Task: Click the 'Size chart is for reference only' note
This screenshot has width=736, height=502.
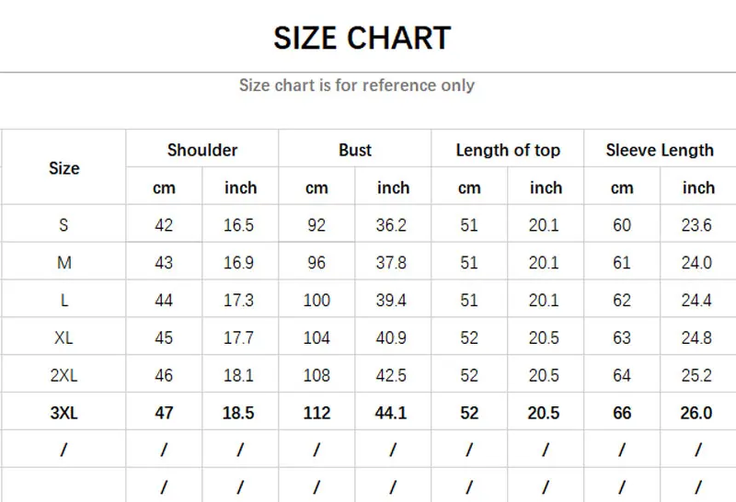Action: point(357,86)
